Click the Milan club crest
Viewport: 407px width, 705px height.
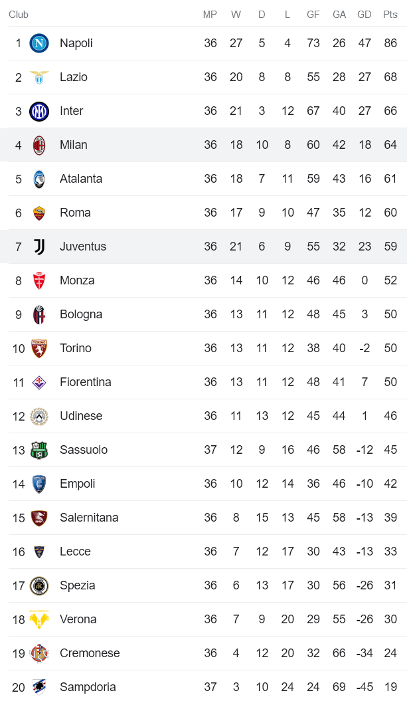(x=39, y=145)
